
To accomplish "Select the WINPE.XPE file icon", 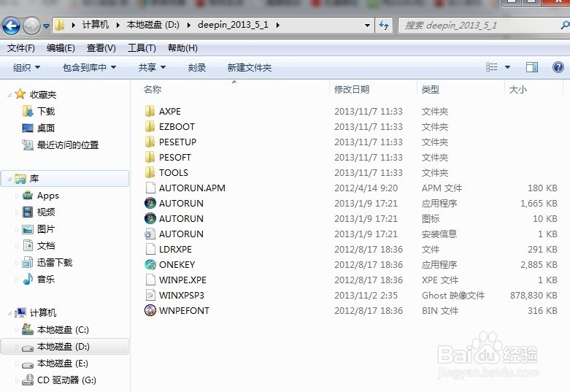I will 150,280.
